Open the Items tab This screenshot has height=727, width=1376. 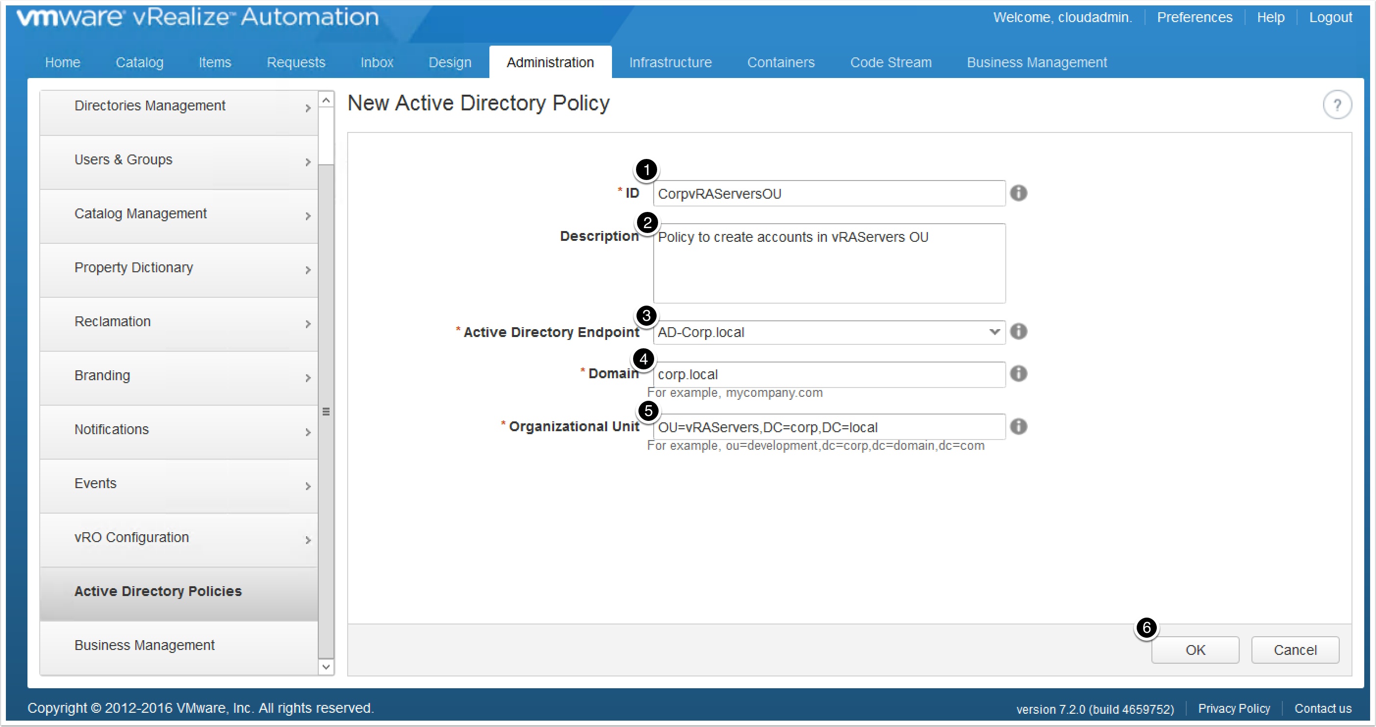click(x=215, y=62)
